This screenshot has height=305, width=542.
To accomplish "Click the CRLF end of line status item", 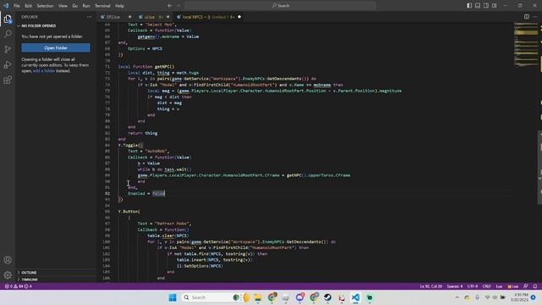I will click(486, 286).
